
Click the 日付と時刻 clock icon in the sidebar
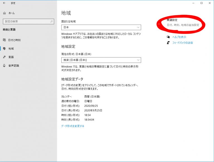4,40
